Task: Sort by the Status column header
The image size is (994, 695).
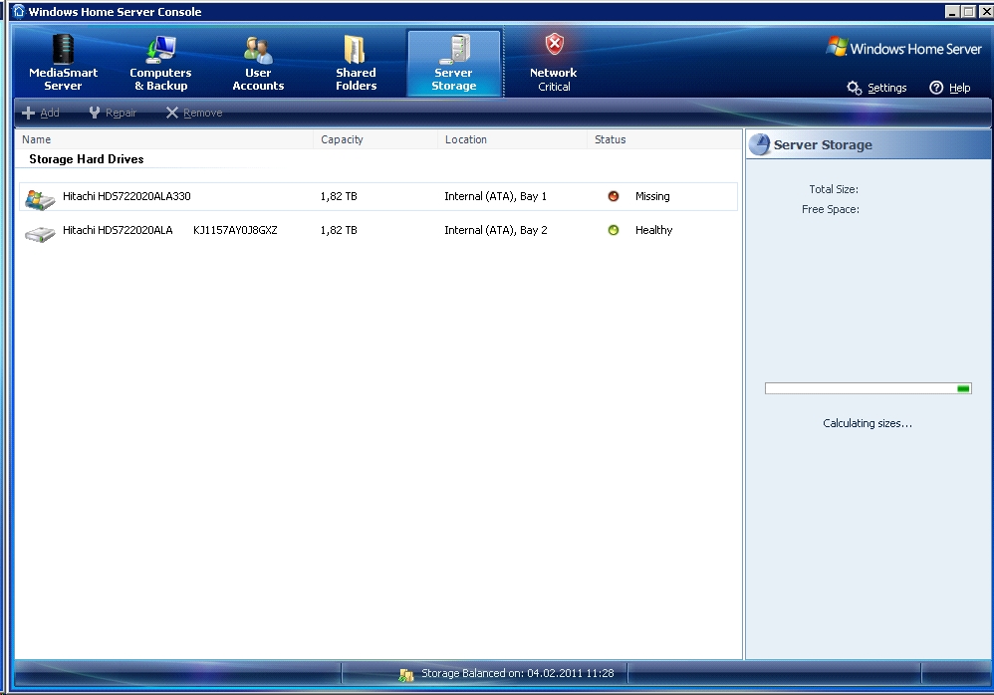Action: click(663, 139)
